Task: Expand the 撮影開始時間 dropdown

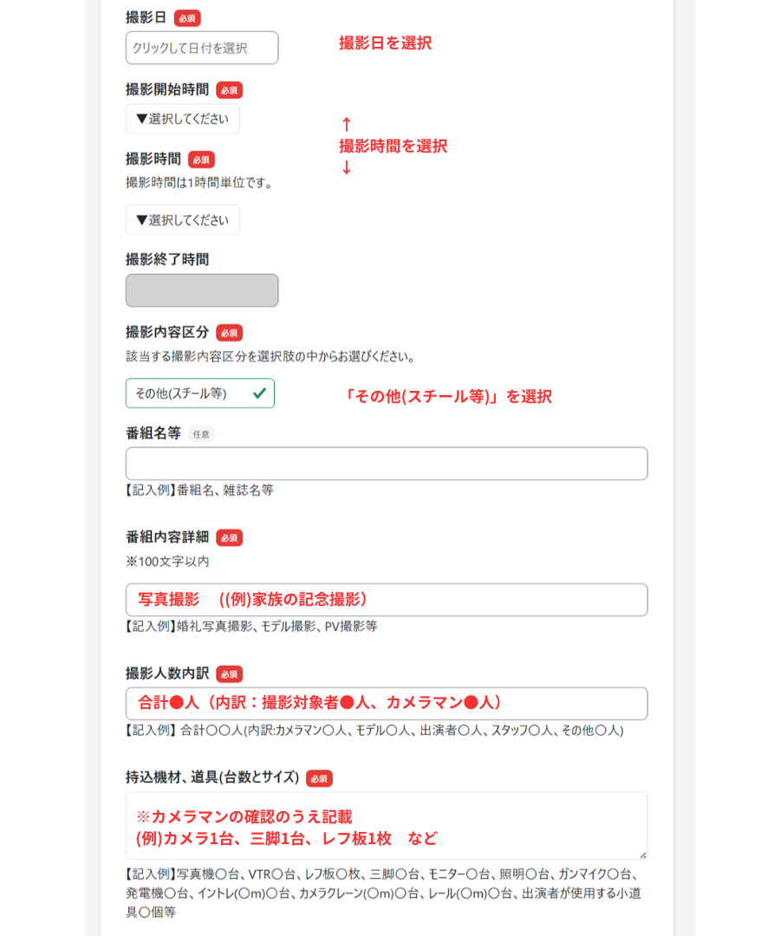Action: (x=183, y=119)
